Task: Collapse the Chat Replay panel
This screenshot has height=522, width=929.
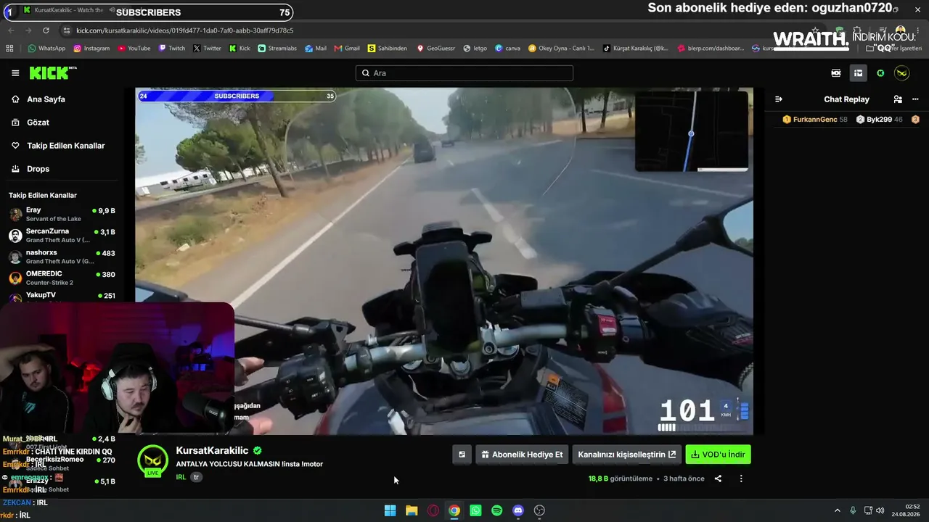Action: 779,99
